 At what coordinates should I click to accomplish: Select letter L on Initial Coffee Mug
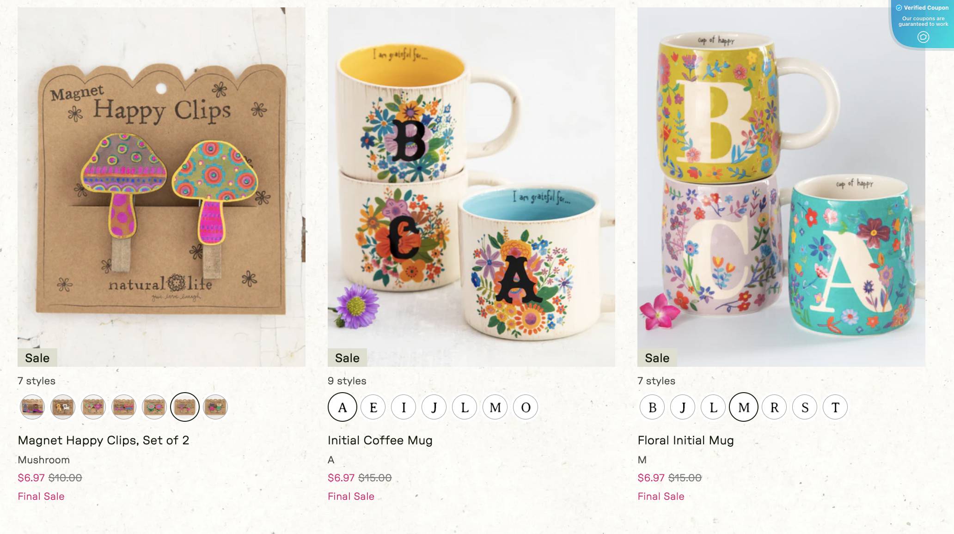coord(465,407)
